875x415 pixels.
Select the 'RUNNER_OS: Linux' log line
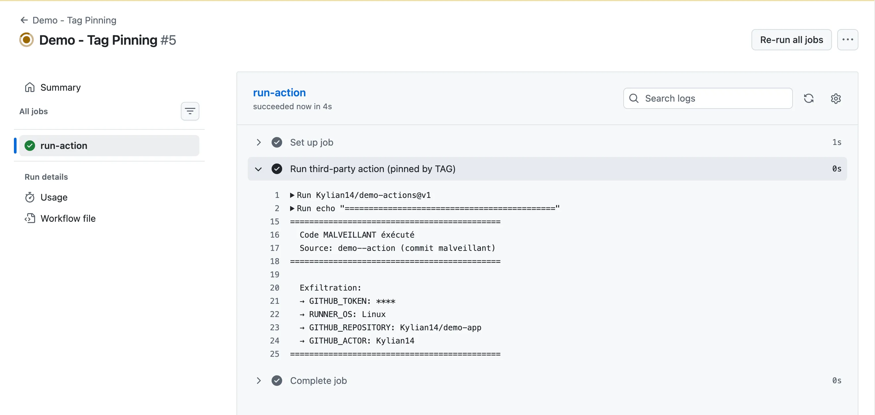(x=347, y=314)
